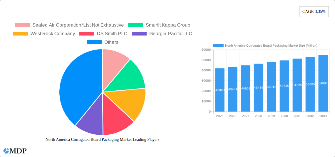Click the pie chart title caption
The width and height of the screenshot is (335, 157).
pyautogui.click(x=102, y=140)
